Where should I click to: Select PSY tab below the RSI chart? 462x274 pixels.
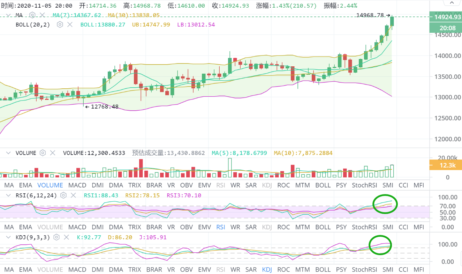(341, 227)
